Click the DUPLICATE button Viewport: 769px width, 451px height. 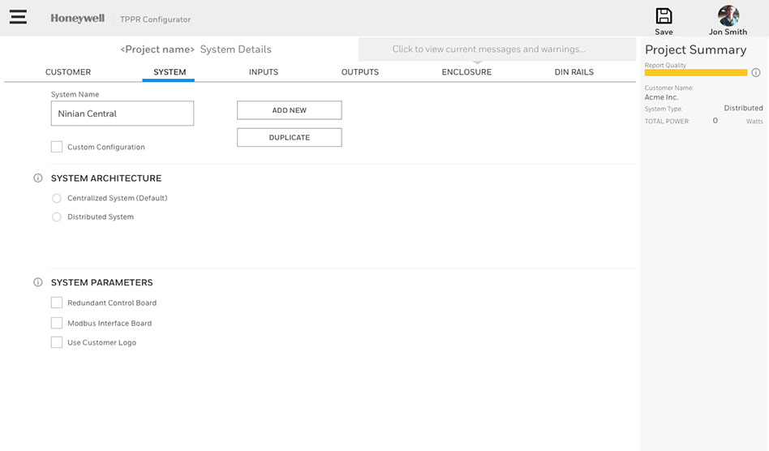(x=289, y=138)
